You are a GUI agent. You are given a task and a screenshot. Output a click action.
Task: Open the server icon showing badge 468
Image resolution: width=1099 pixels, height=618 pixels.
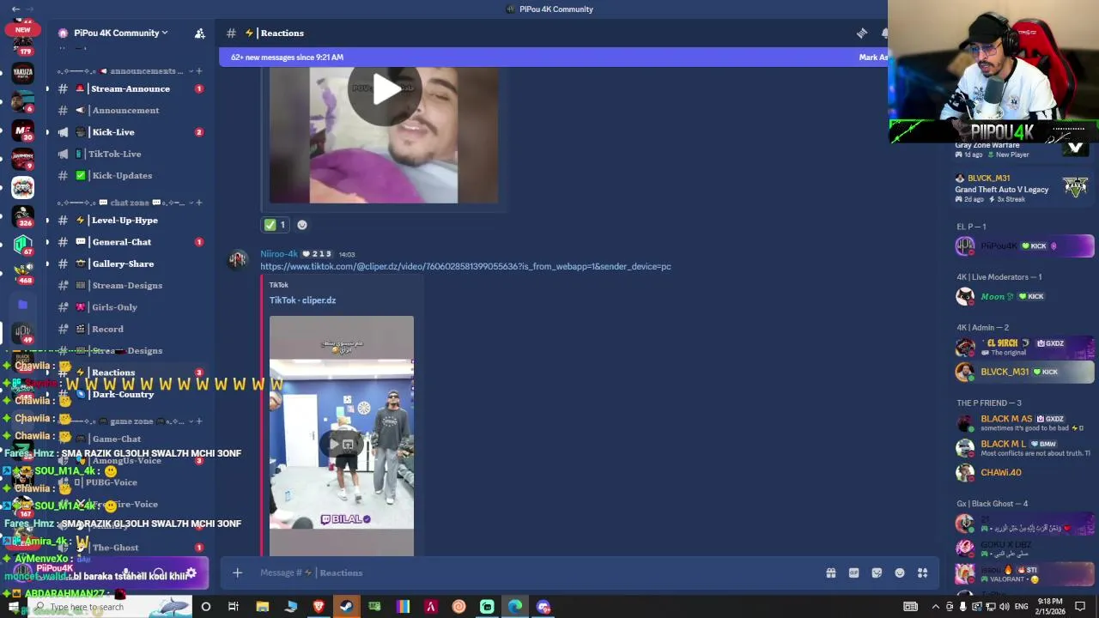(23, 272)
